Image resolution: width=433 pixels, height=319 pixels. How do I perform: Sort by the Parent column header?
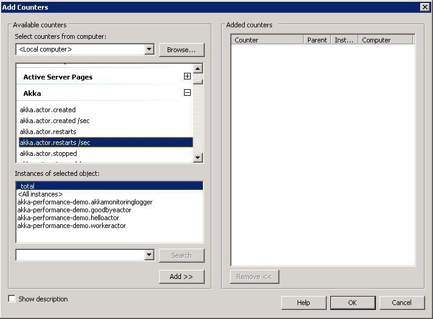point(317,39)
